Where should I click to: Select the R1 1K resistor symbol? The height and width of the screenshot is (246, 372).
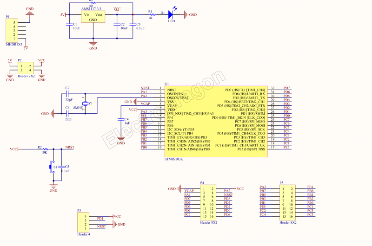point(153,15)
